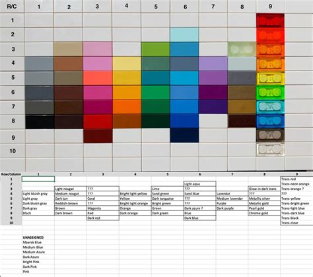Click the 'Dark orange' cell
This screenshot has width=313, height=277.
click(x=135, y=213)
